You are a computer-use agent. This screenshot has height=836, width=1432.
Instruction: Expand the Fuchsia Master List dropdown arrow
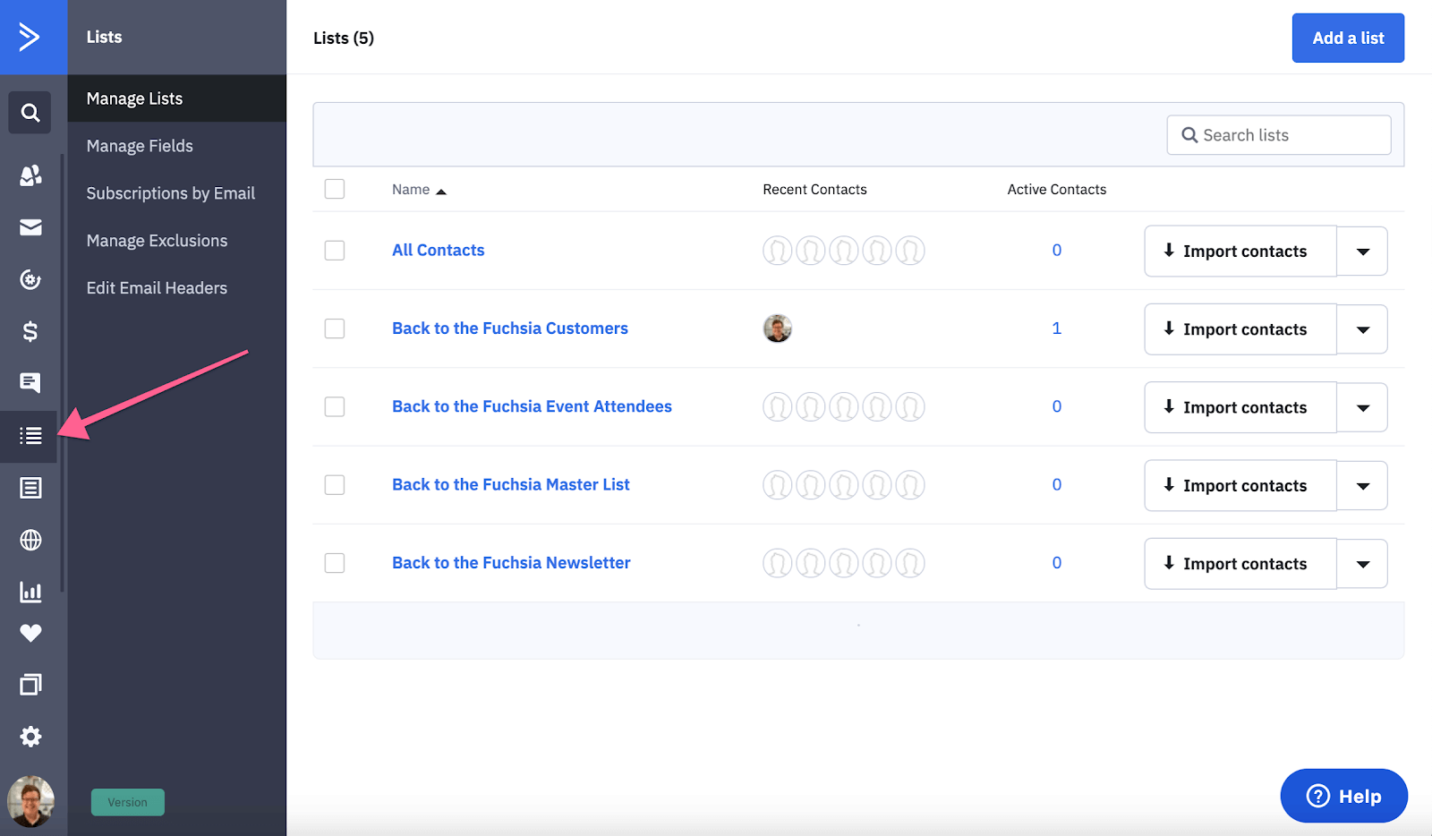[1362, 486]
